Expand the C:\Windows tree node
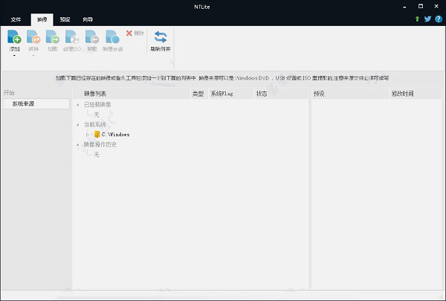 tap(88, 135)
